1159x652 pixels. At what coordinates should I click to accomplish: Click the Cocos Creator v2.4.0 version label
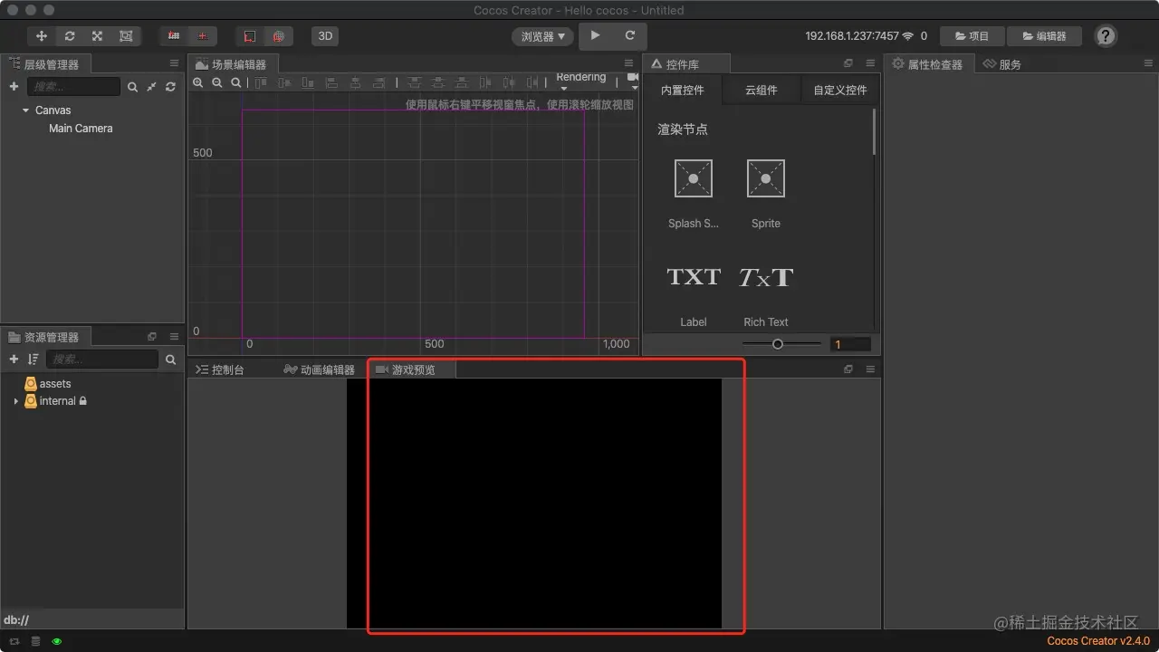[1098, 641]
